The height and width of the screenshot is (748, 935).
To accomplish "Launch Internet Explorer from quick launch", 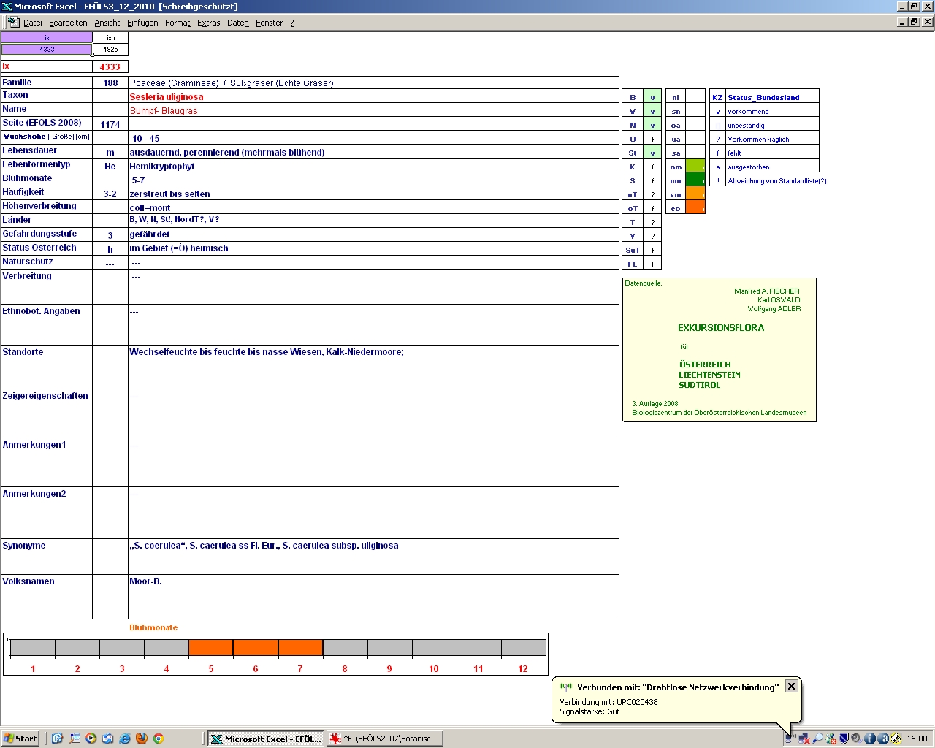I will pos(124,739).
